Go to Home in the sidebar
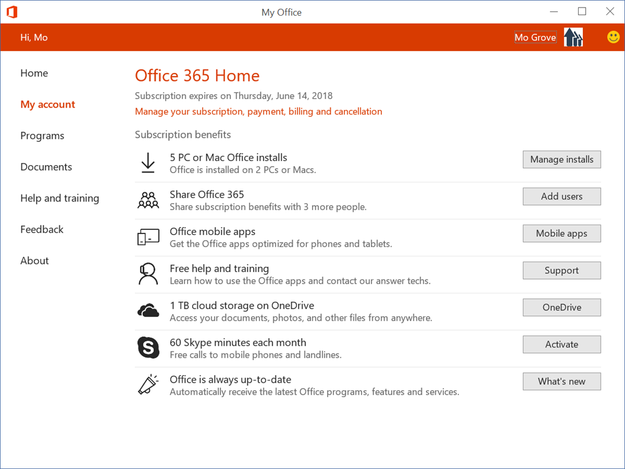 click(x=34, y=73)
